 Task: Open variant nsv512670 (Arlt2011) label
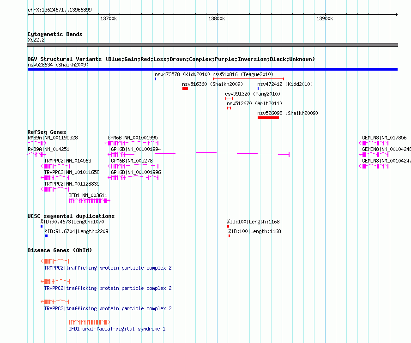click(254, 103)
